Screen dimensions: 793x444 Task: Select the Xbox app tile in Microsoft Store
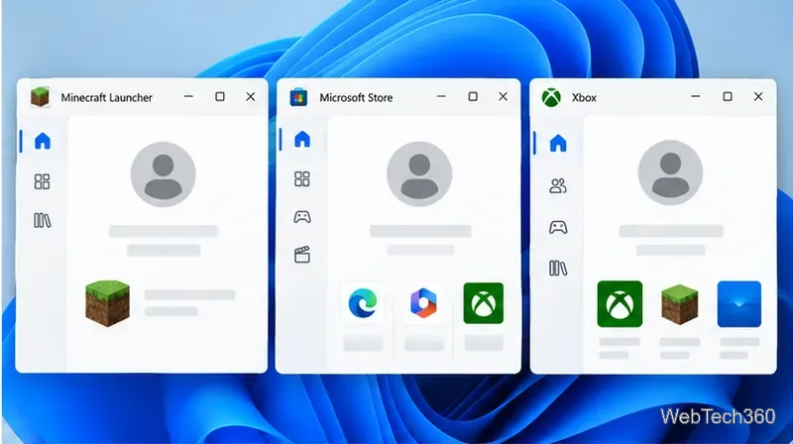point(484,303)
